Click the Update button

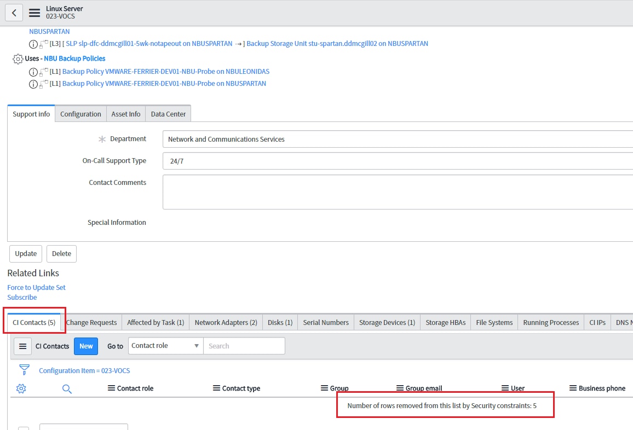click(26, 254)
